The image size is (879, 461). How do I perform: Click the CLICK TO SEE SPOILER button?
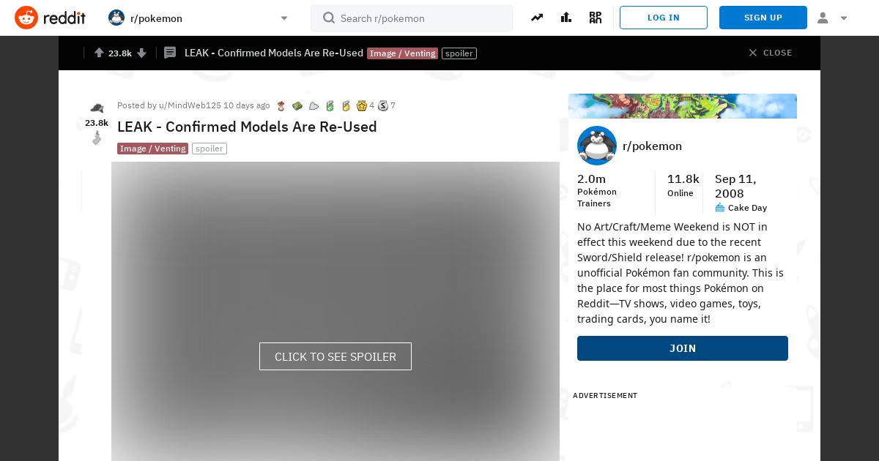(x=335, y=356)
